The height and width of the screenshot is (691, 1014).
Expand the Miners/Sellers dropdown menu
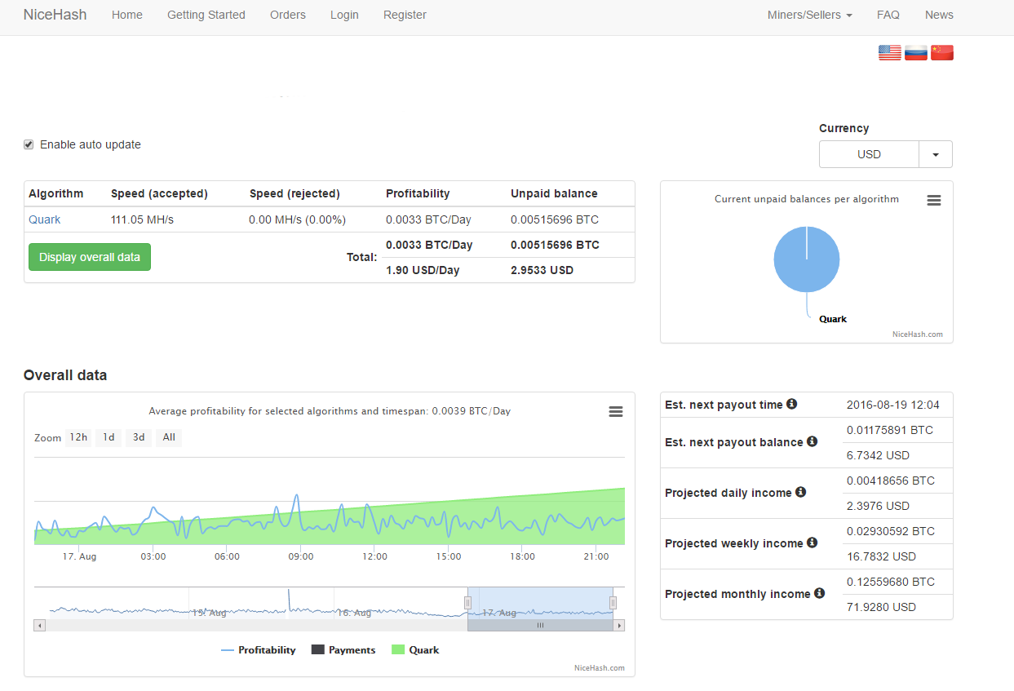(x=809, y=15)
